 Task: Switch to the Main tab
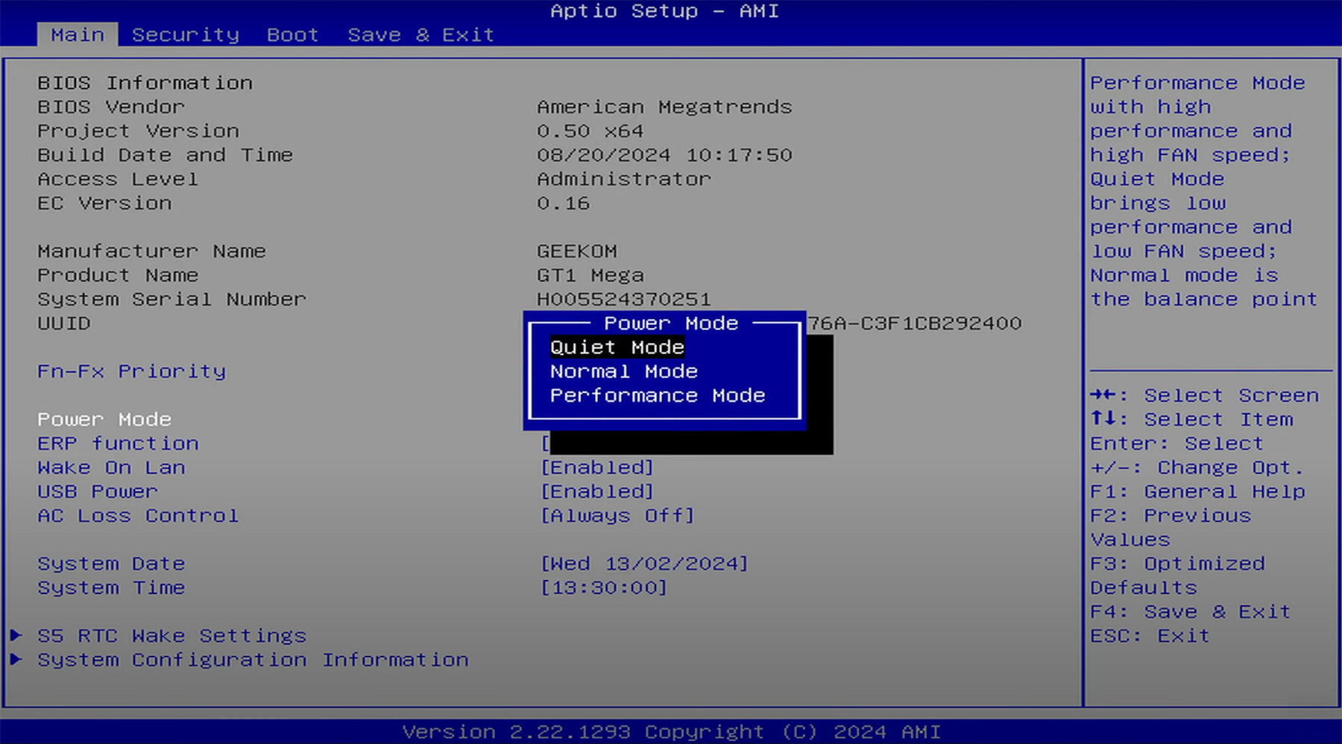click(x=78, y=35)
